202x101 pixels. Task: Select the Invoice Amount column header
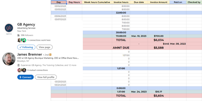tap(159, 2)
